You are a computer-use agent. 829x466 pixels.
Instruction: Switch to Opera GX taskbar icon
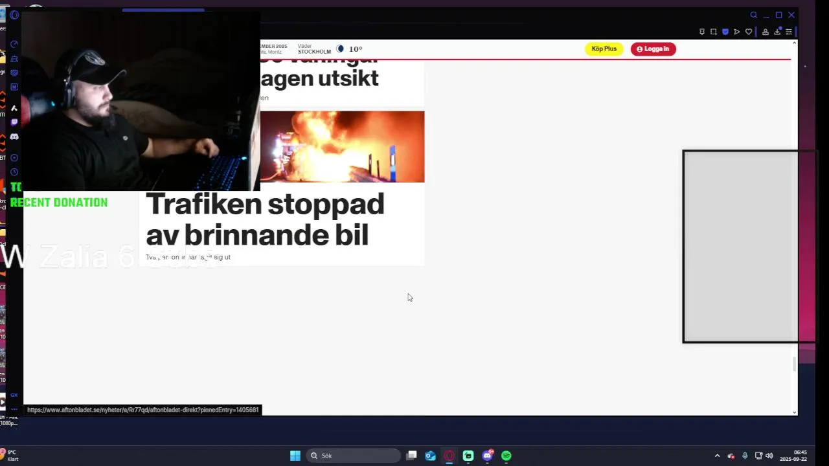[x=449, y=456]
